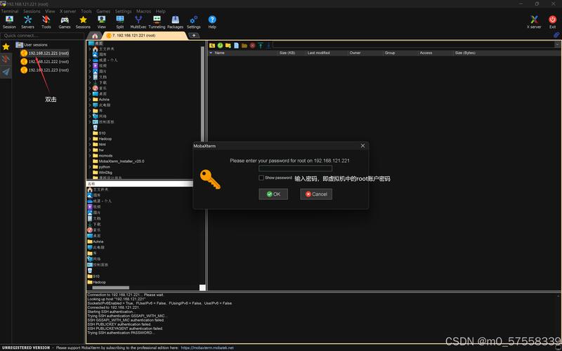This screenshot has height=351, width=562.
Task: Click the X server icon
Action: coord(535,21)
